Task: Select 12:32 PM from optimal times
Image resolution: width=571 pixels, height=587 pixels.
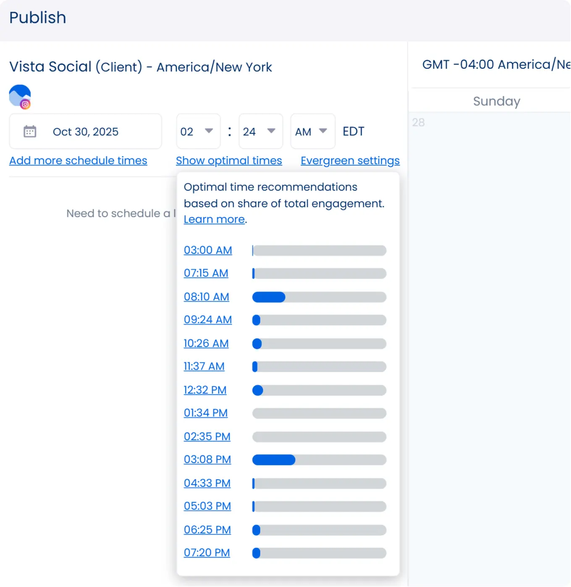Action: [x=205, y=390]
